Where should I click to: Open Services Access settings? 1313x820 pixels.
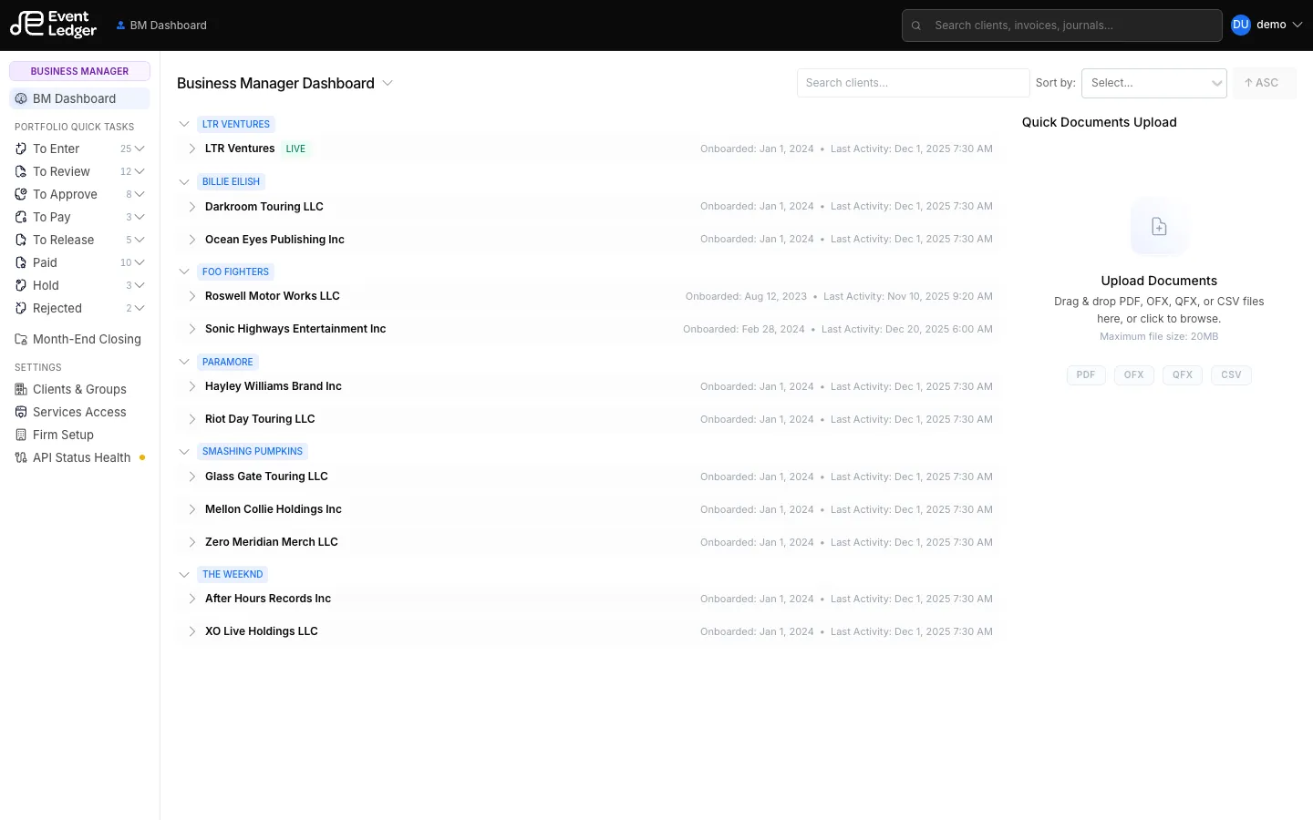[x=79, y=412]
